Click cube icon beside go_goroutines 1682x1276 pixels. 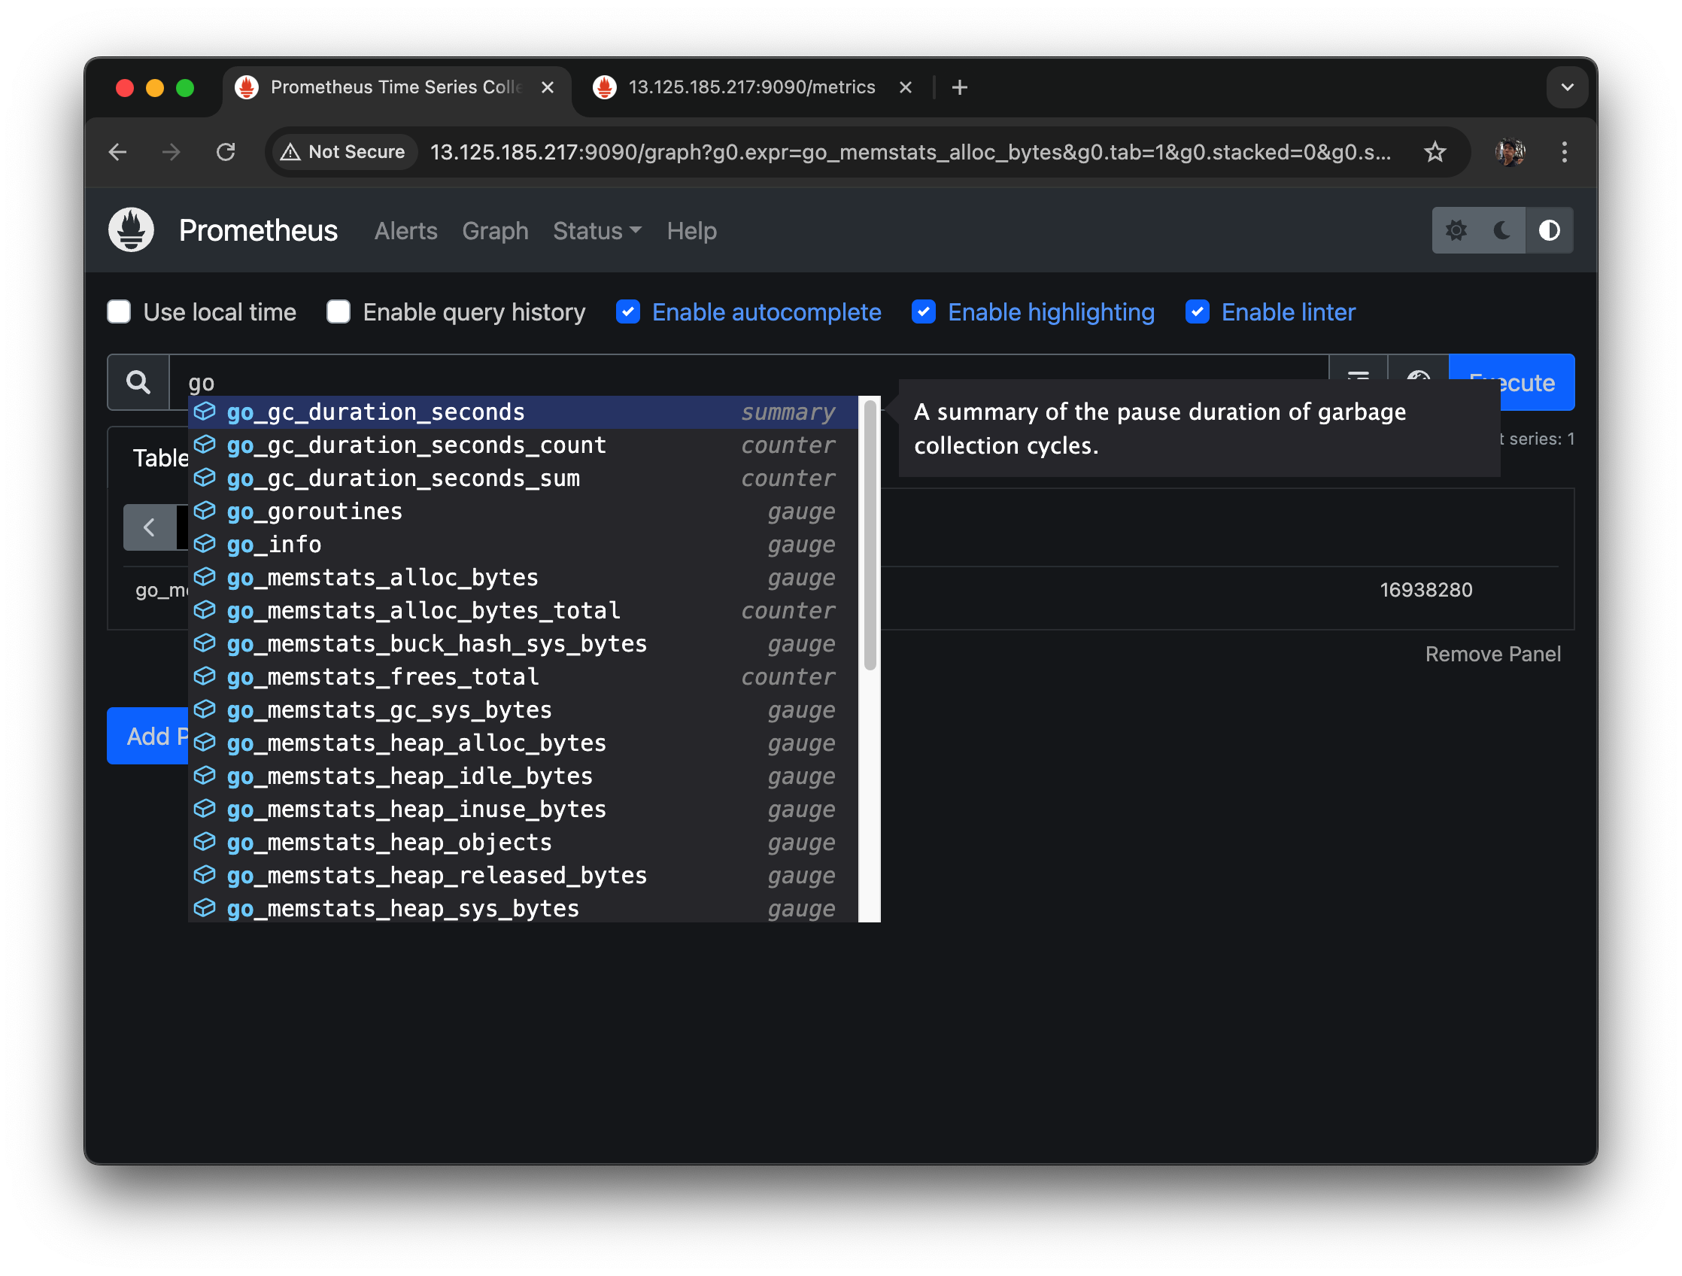pyautogui.click(x=205, y=511)
